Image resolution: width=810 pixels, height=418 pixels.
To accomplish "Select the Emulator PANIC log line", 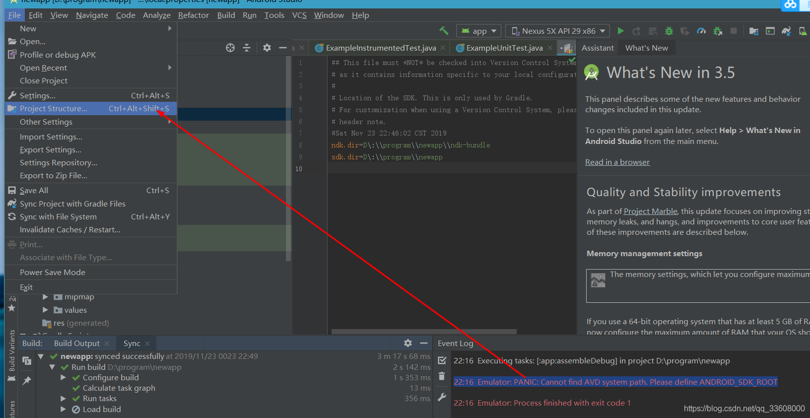I will [x=615, y=382].
